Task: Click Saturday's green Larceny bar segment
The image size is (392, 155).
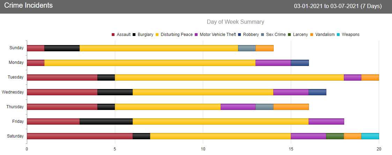Action: tap(335, 136)
